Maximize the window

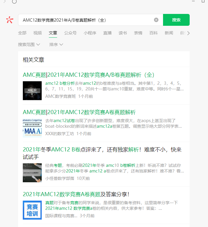click(203, 1)
